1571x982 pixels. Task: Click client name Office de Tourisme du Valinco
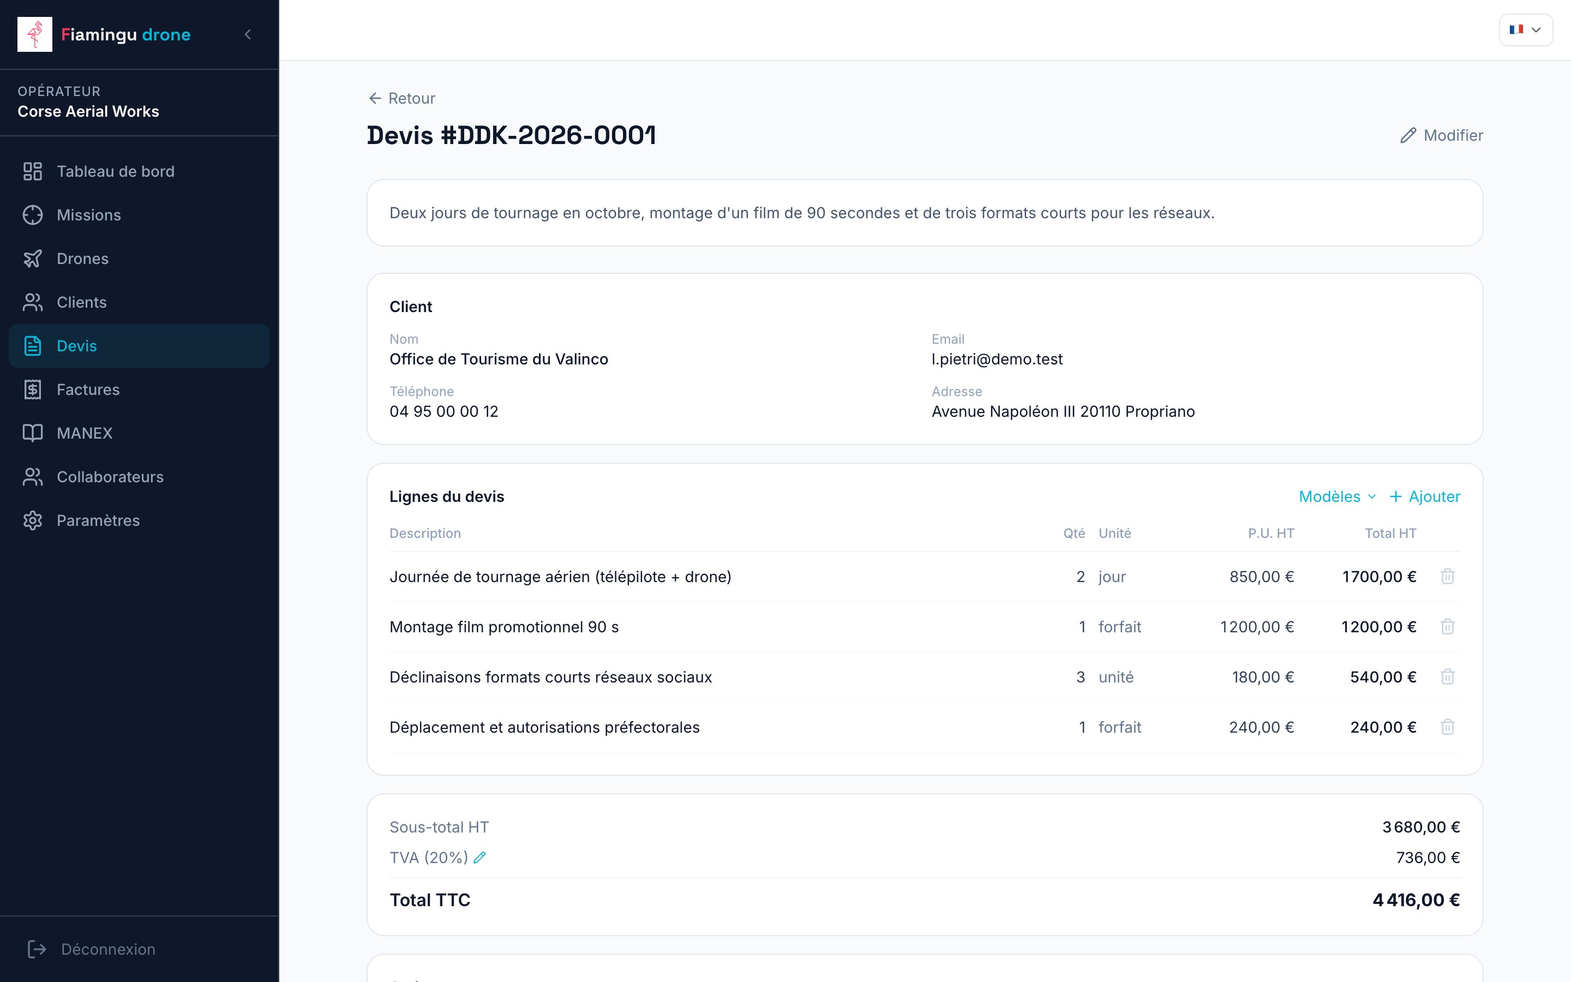coord(499,359)
